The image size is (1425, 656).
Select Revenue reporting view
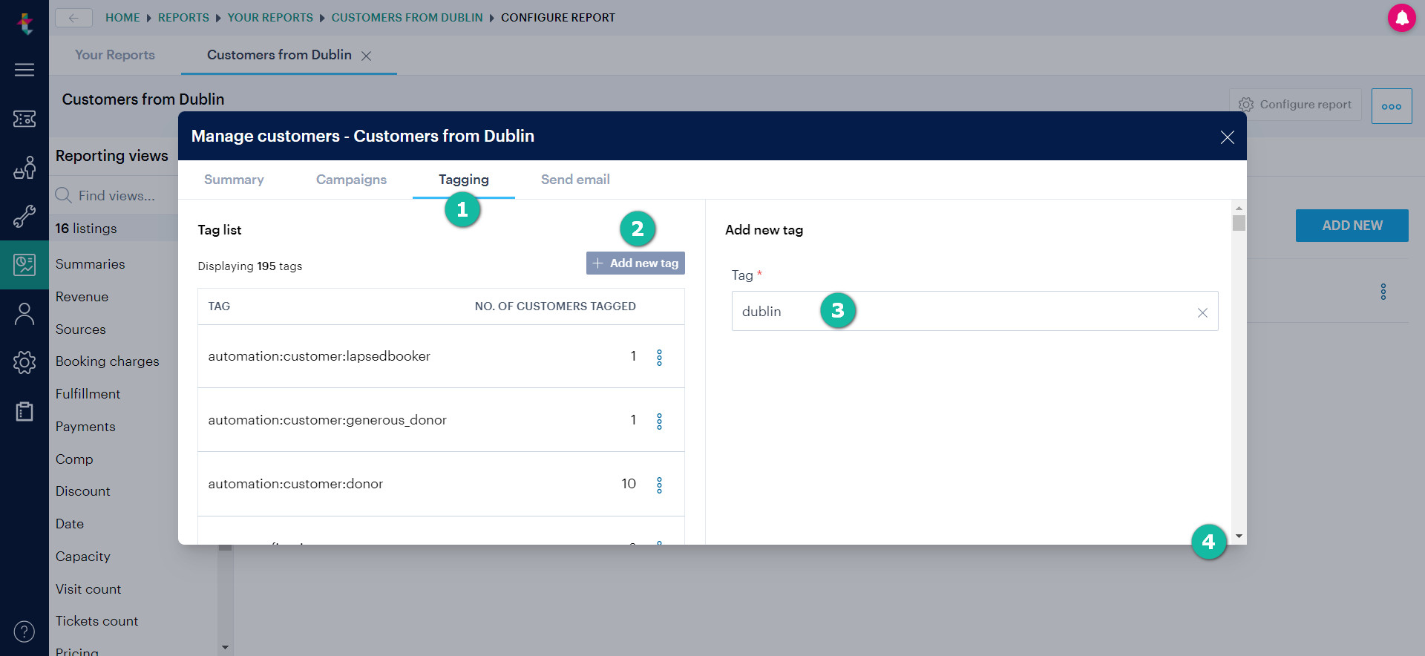pos(82,297)
